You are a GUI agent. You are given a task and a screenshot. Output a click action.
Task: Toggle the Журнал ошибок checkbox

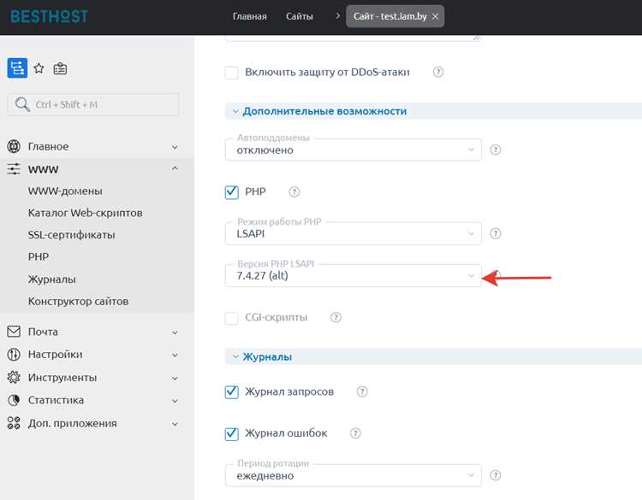coord(232,433)
